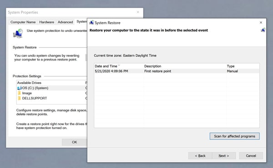This screenshot has height=168, width=273.
Task: Cancel the System Restore wizard
Action: (251, 156)
